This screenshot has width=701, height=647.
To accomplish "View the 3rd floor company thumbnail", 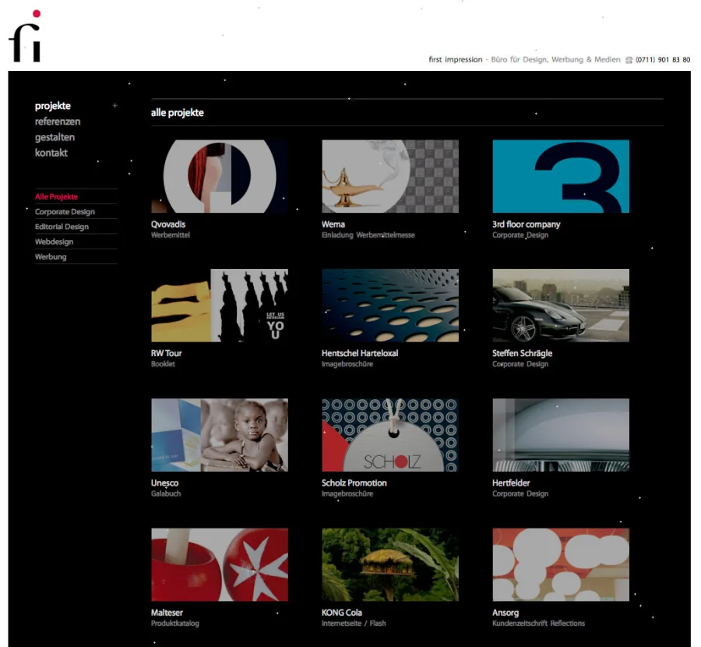I will [x=560, y=176].
